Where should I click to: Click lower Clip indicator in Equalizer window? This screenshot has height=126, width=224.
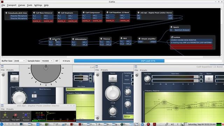pyautogui.click(x=201, y=81)
